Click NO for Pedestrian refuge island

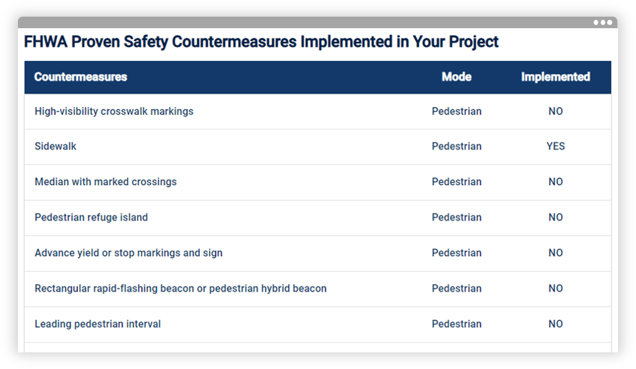[x=556, y=217]
